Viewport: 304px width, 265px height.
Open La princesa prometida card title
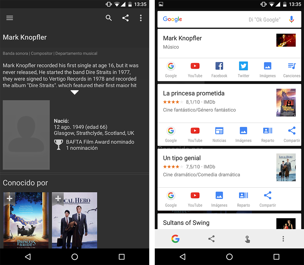tap(194, 93)
